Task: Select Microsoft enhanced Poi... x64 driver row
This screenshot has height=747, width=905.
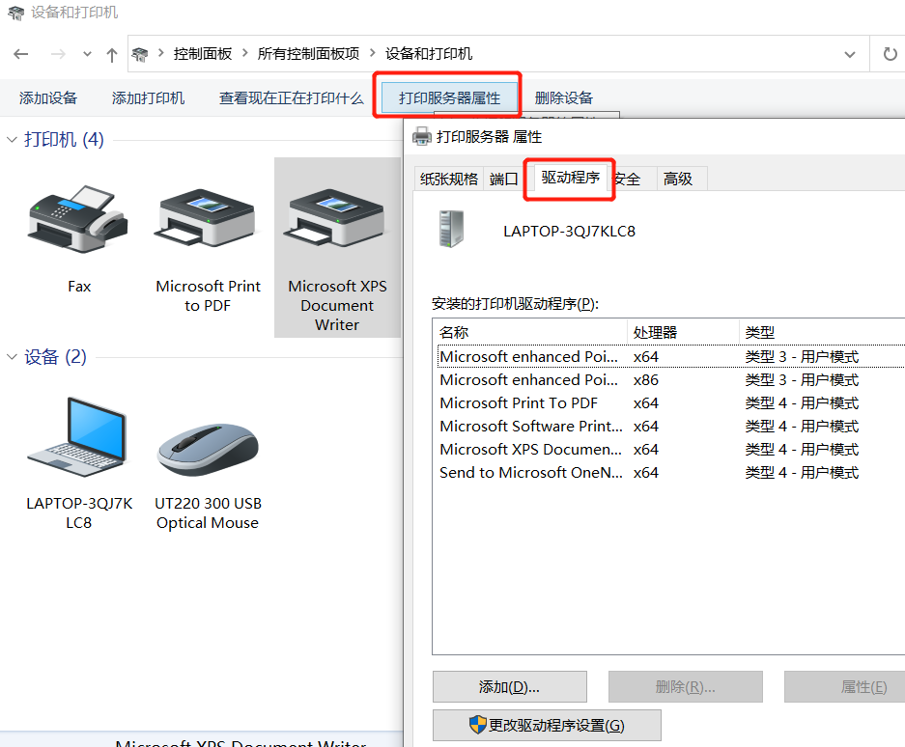Action: pos(671,356)
